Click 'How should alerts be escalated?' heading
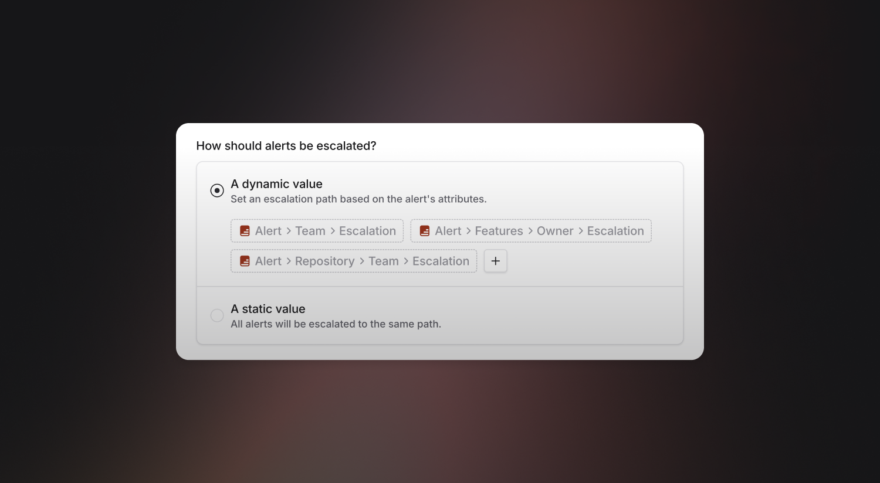This screenshot has height=483, width=880. (x=286, y=146)
